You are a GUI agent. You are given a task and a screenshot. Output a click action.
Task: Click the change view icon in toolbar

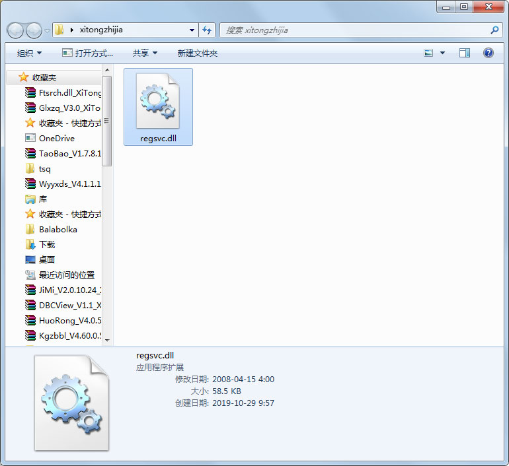(x=428, y=53)
